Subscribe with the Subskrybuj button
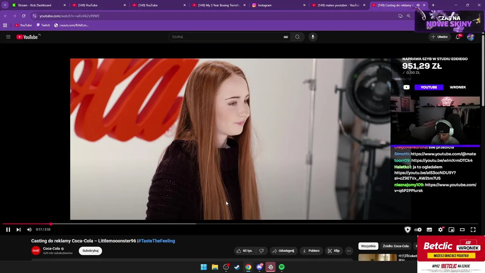 (x=90, y=251)
